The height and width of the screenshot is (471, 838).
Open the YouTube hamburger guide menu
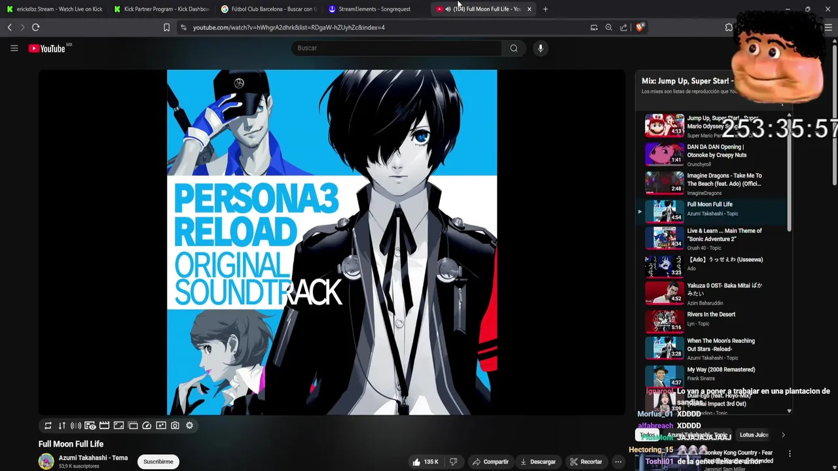coord(14,48)
